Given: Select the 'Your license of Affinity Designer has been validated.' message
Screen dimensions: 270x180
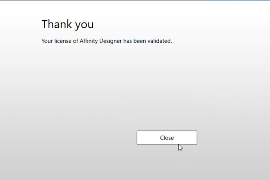Looking at the screenshot, I should 106,41.
